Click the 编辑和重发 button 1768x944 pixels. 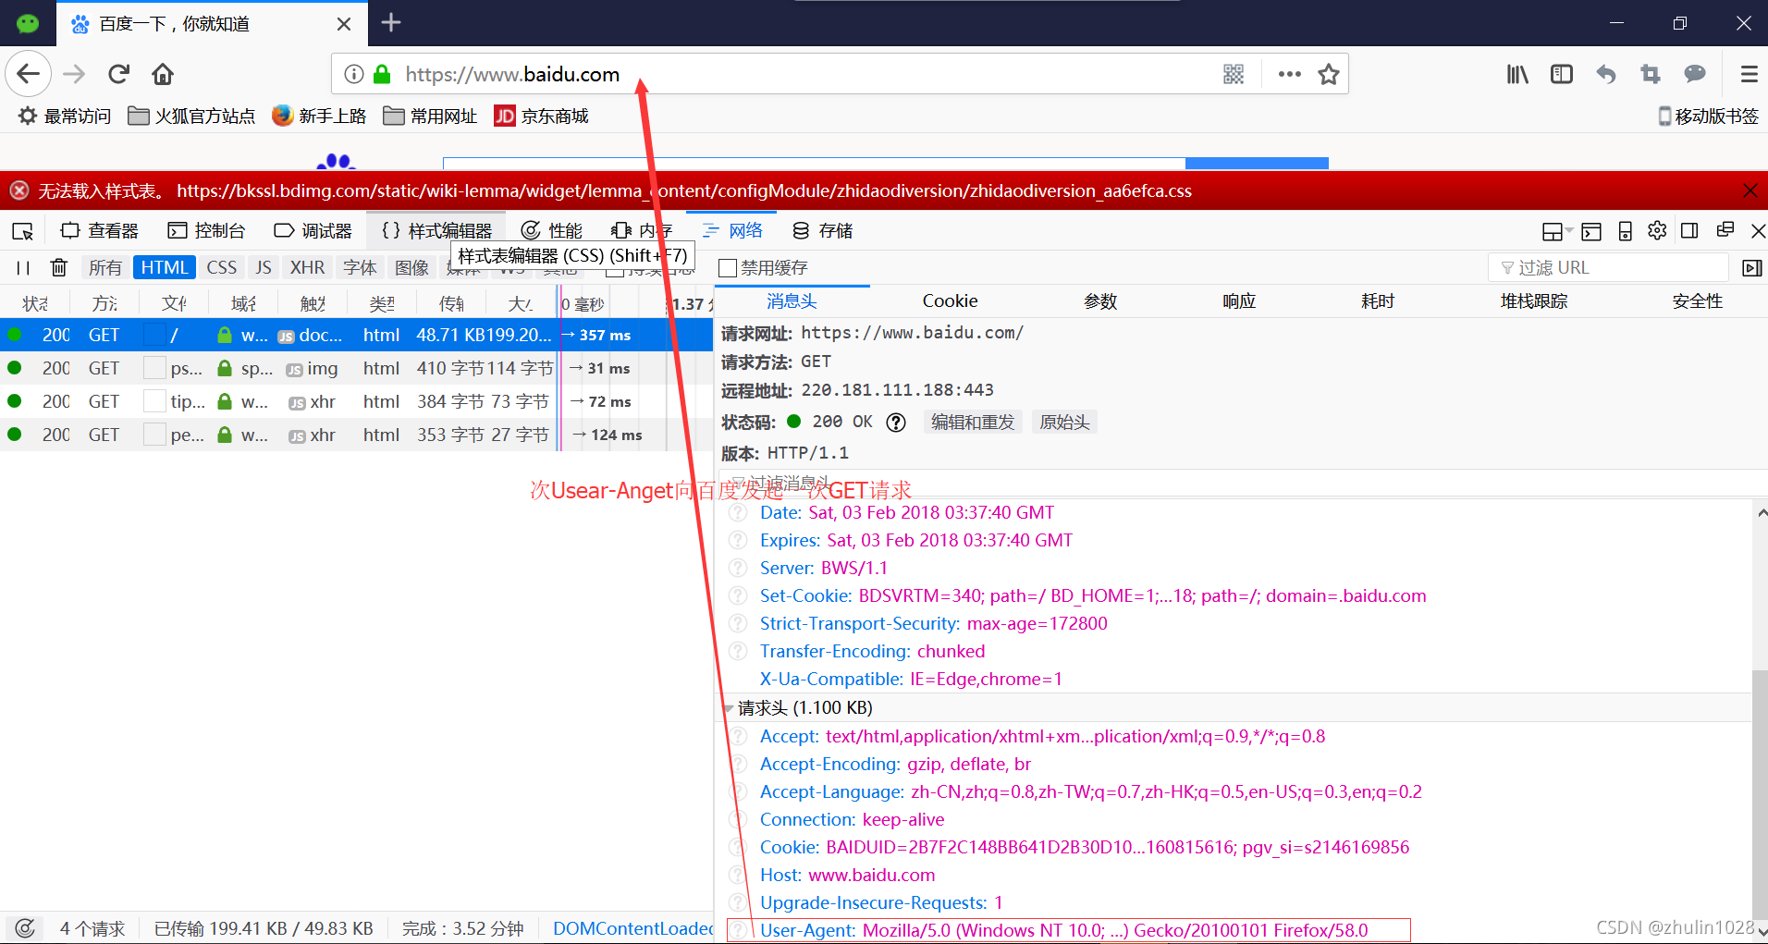[x=973, y=423]
